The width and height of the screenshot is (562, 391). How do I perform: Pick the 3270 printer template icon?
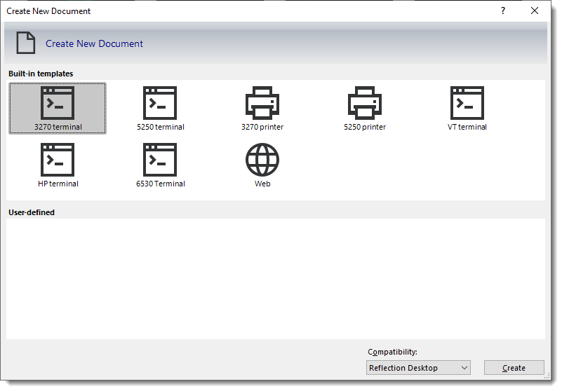pos(262,103)
